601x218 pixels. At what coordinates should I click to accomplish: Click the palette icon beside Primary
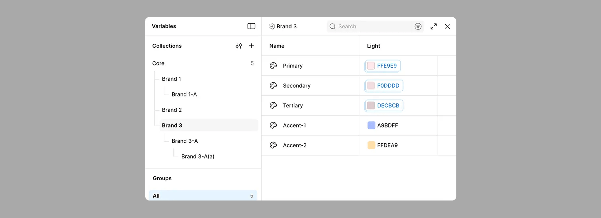273,66
